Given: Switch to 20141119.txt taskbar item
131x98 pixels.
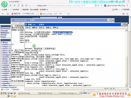Looking at the screenshot, I should [x=48, y=93].
